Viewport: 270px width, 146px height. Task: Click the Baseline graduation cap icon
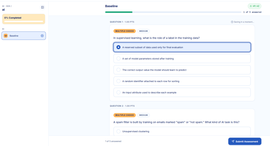(x=6, y=36)
